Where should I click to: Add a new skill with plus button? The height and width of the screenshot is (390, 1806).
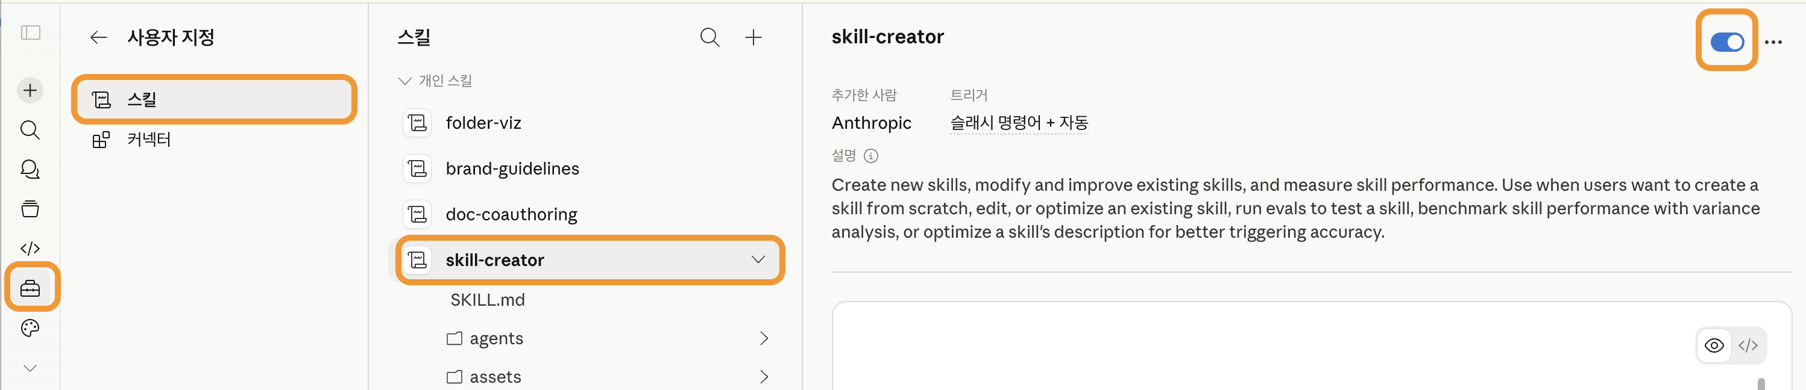pos(753,38)
